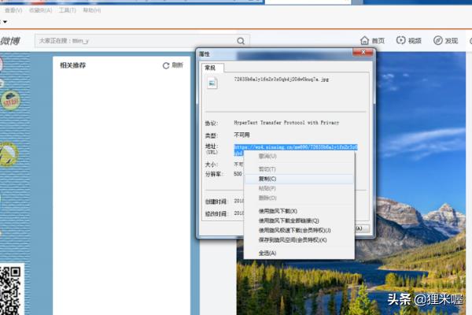472x315 pixels.
Task: Click 保存到旋风空间(会员特权)(K)
Action: point(292,239)
